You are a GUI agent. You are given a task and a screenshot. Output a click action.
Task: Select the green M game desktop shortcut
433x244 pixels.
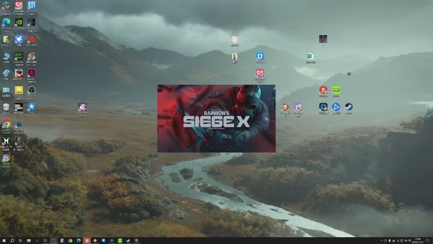6,141
